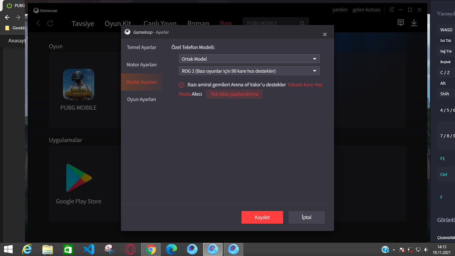Open Microsoft Store from the taskbar

68,249
